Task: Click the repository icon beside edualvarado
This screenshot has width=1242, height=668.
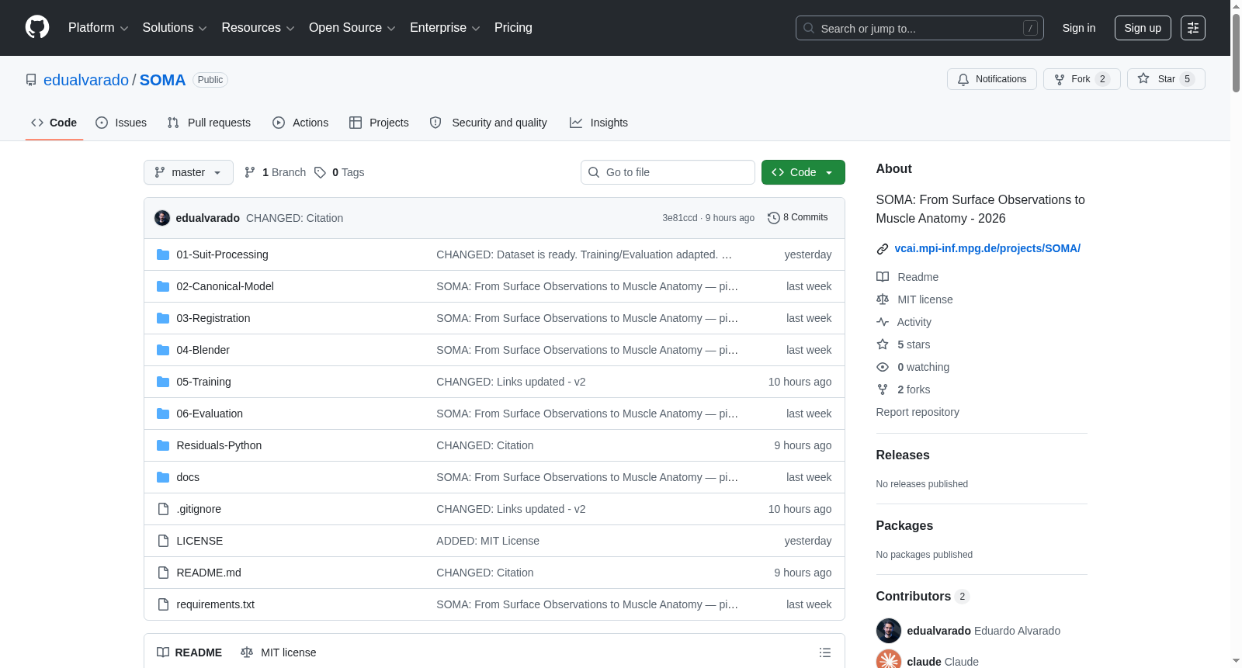Action: pyautogui.click(x=31, y=80)
